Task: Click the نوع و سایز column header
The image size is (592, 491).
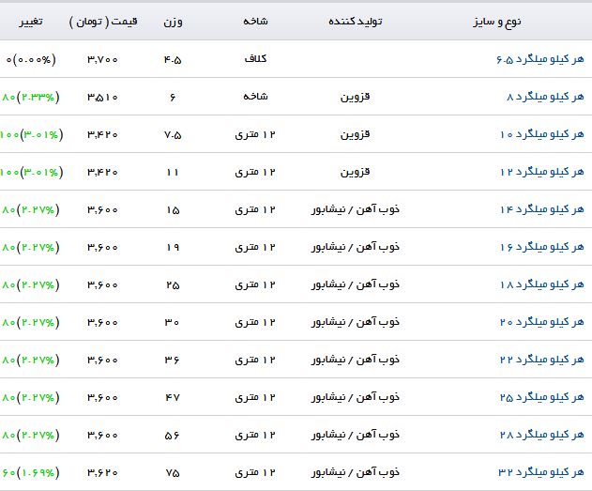Action: click(x=497, y=22)
